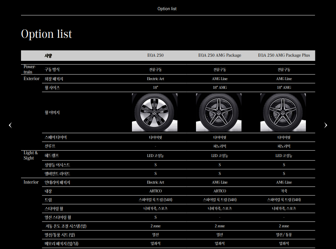Select the 내장 row label

click(48, 191)
